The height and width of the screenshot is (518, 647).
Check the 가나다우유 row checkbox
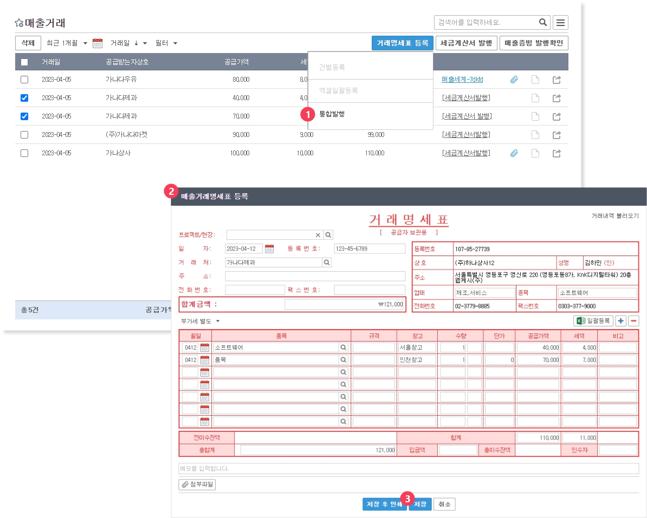[x=24, y=80]
